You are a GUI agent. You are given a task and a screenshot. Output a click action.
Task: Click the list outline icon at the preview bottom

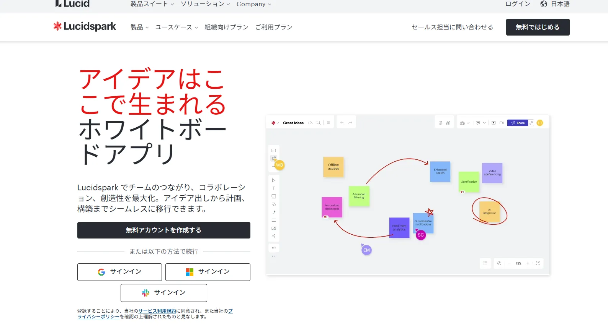click(x=485, y=263)
